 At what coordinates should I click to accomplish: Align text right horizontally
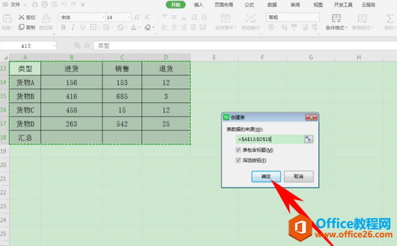click(x=184, y=27)
